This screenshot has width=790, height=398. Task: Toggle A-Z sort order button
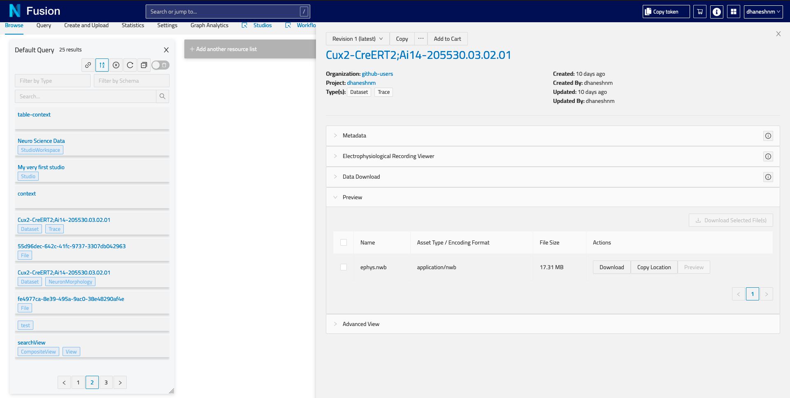(102, 65)
